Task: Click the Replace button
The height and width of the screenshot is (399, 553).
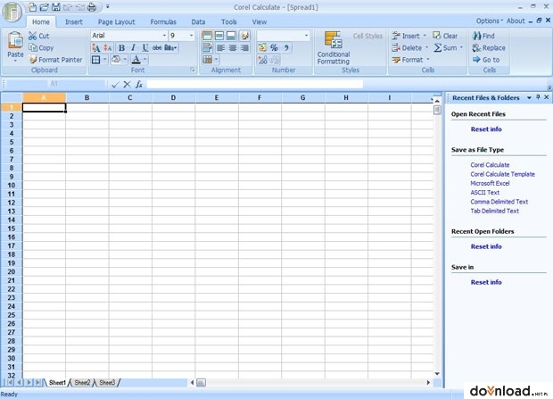Action: point(489,47)
